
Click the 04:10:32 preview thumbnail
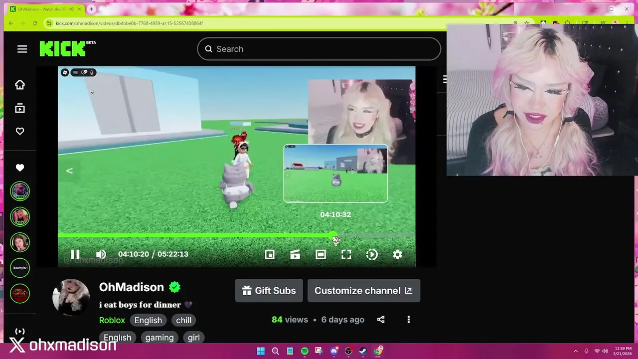click(x=335, y=174)
